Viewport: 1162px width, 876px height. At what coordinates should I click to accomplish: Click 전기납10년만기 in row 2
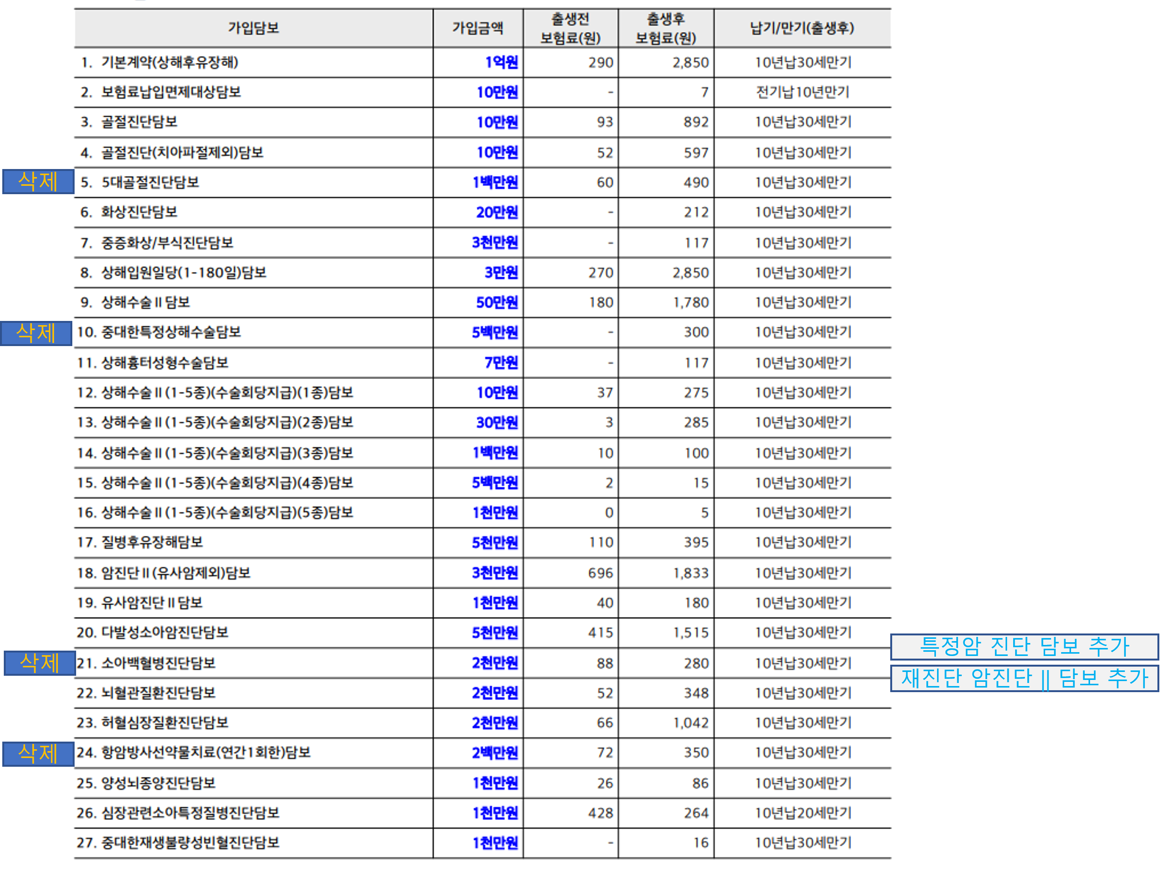[x=802, y=93]
